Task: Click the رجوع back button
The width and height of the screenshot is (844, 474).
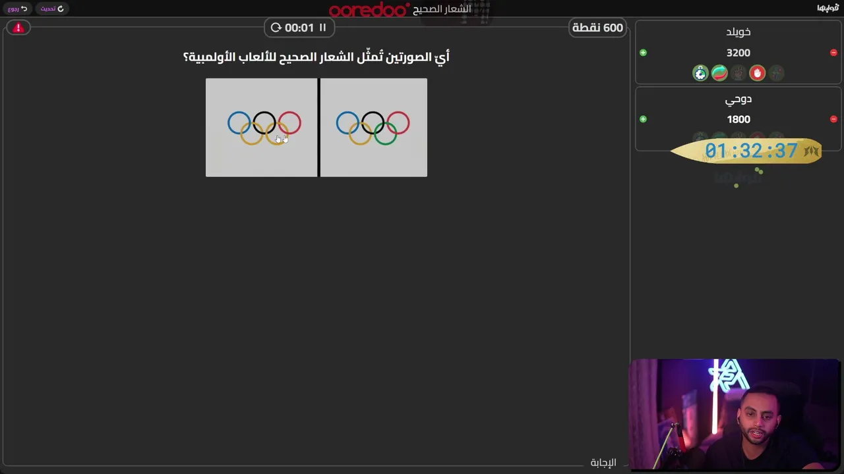Action: coord(18,9)
